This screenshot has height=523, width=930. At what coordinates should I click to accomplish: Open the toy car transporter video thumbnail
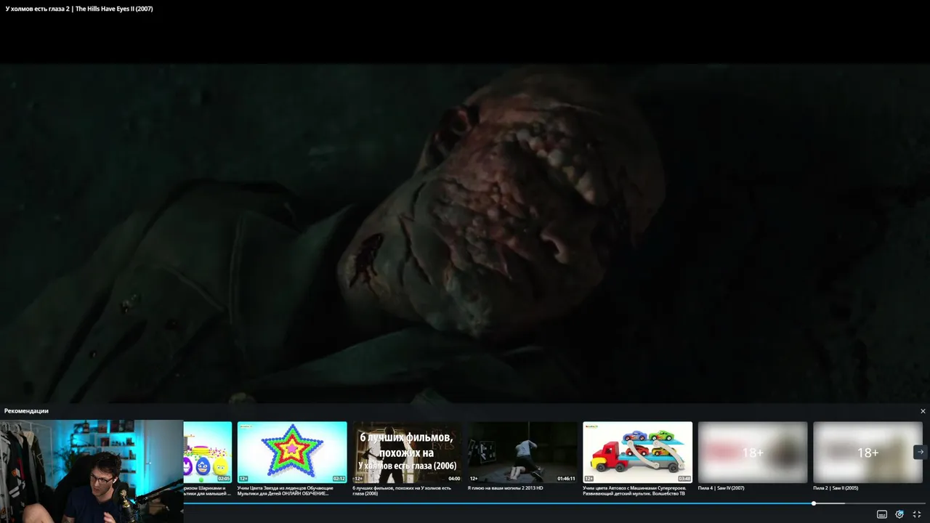(x=637, y=452)
